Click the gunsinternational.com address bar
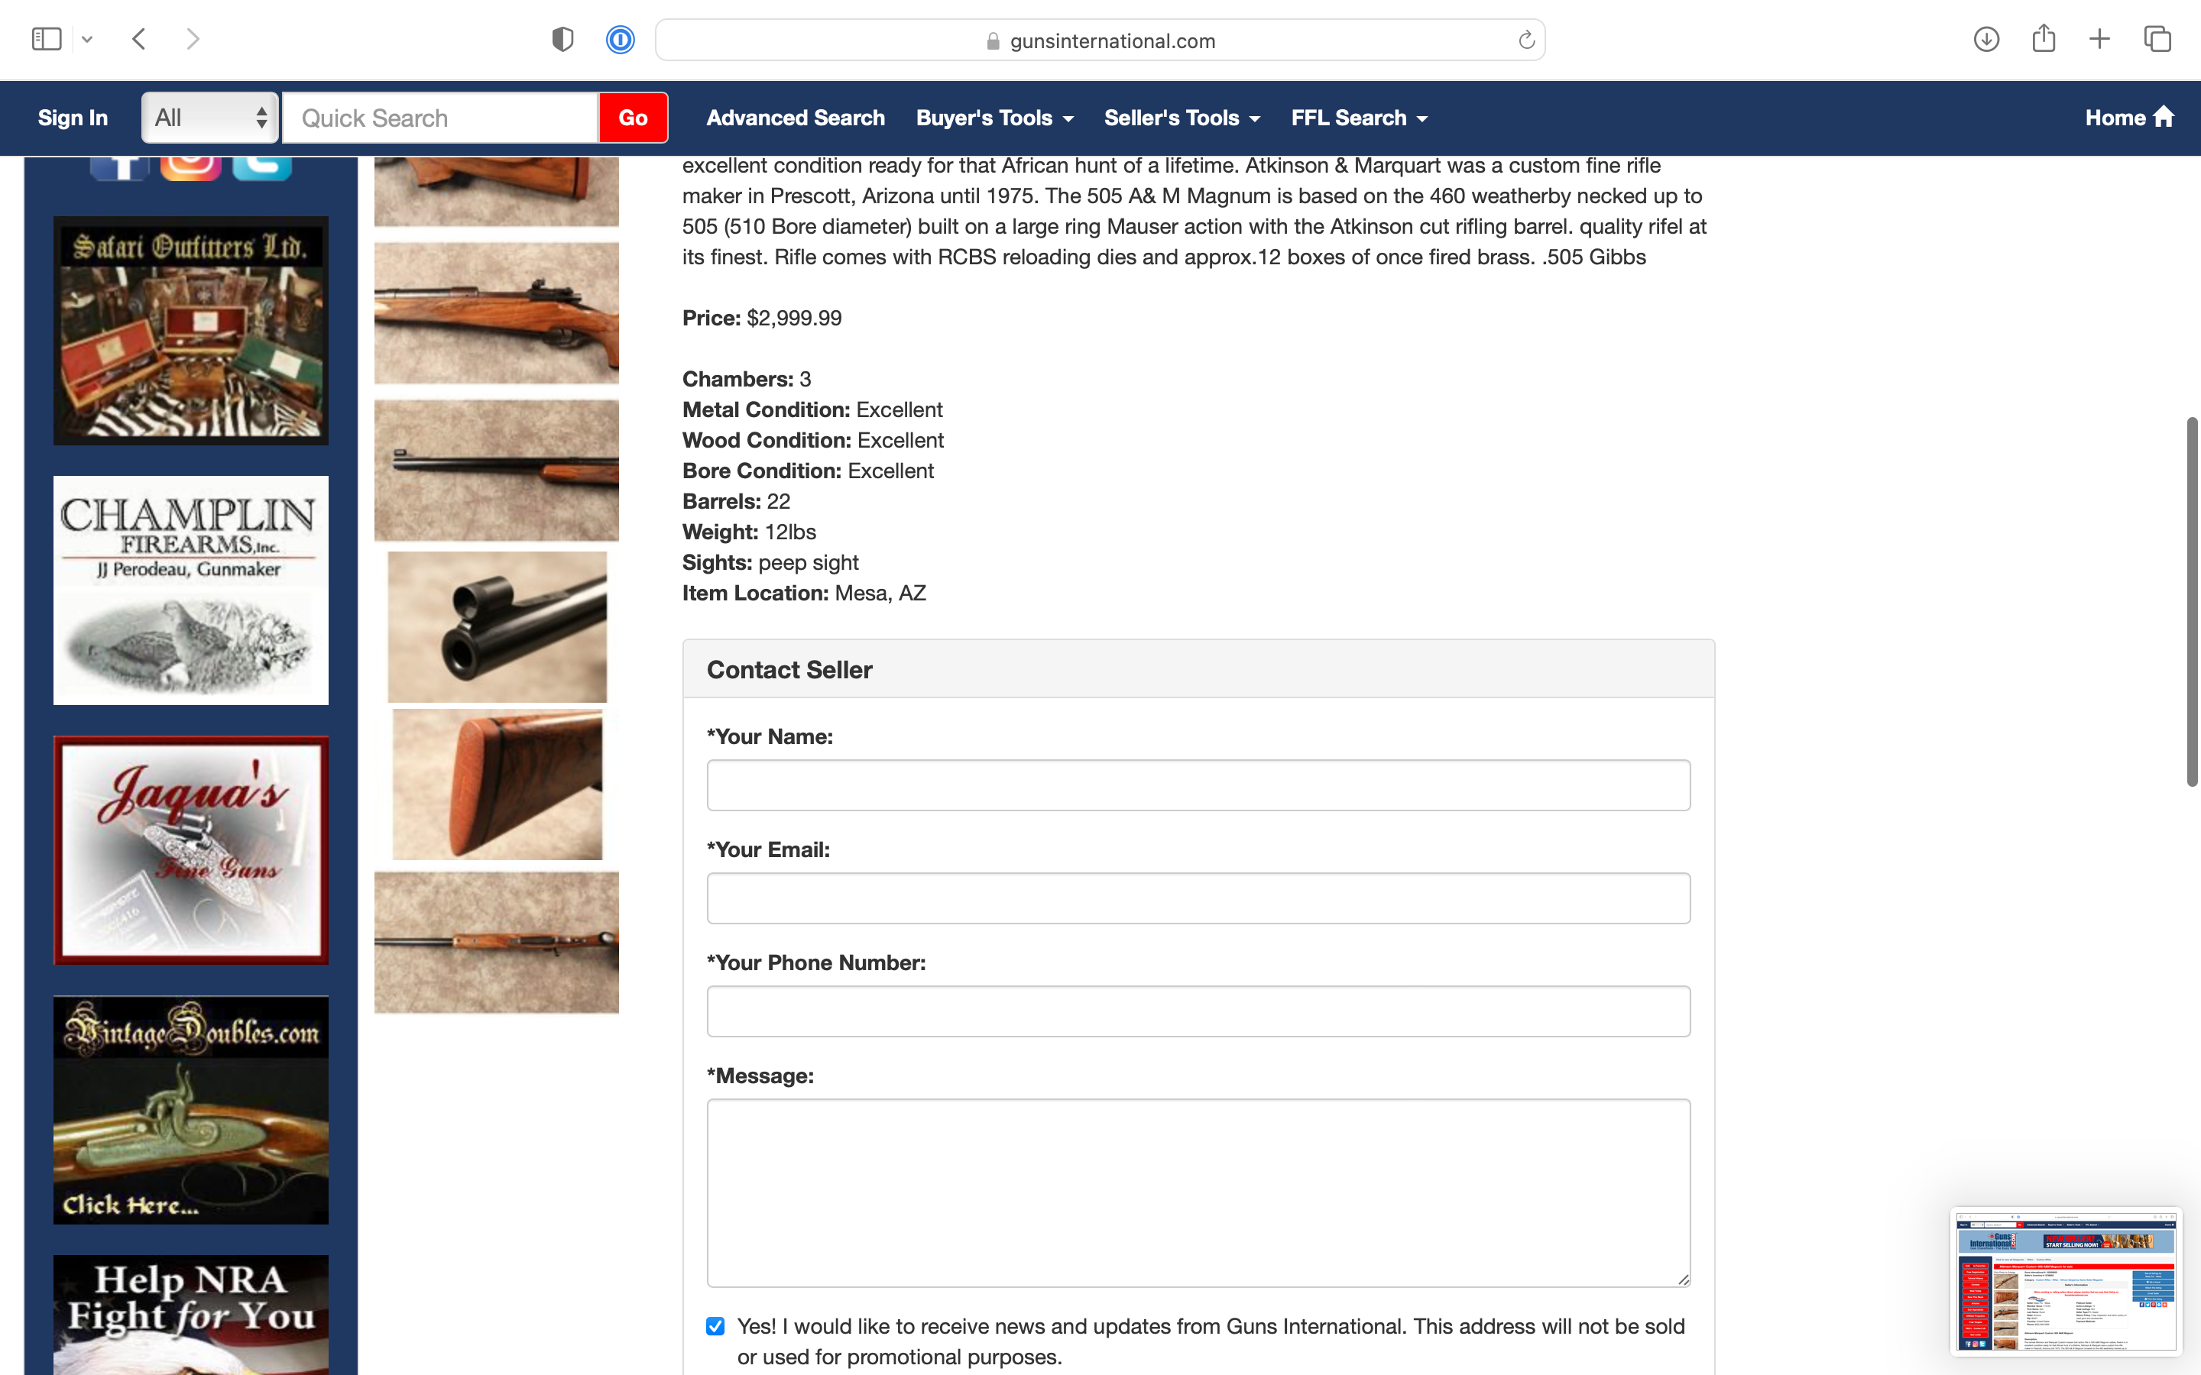The height and width of the screenshot is (1375, 2201). click(x=1100, y=40)
